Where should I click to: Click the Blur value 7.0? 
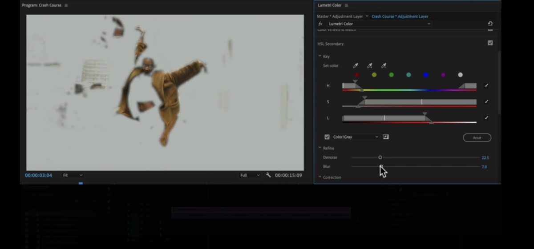pyautogui.click(x=484, y=167)
